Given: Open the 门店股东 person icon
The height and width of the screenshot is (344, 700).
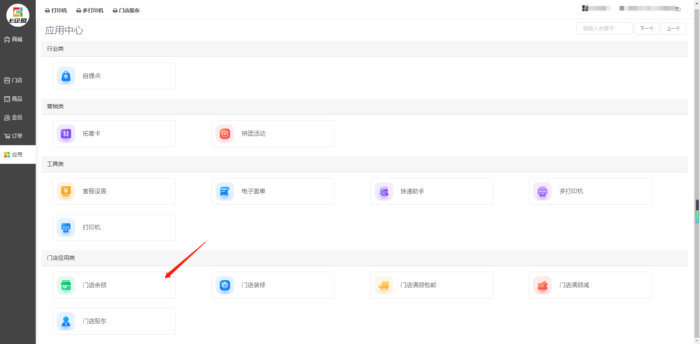Looking at the screenshot, I should coord(66,321).
